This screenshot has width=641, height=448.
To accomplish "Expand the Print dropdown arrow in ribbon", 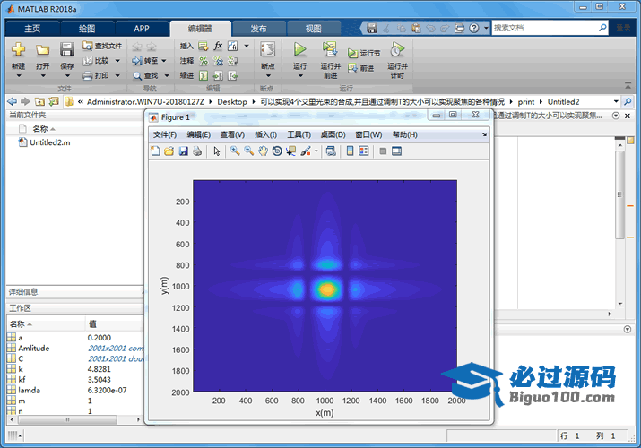I will [117, 75].
